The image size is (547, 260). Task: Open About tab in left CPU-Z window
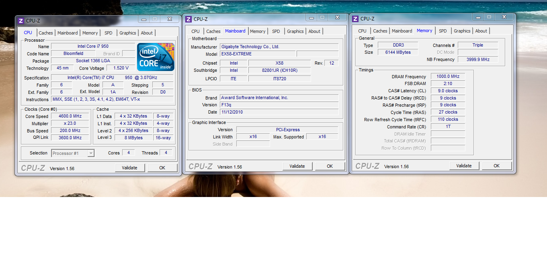tap(147, 33)
